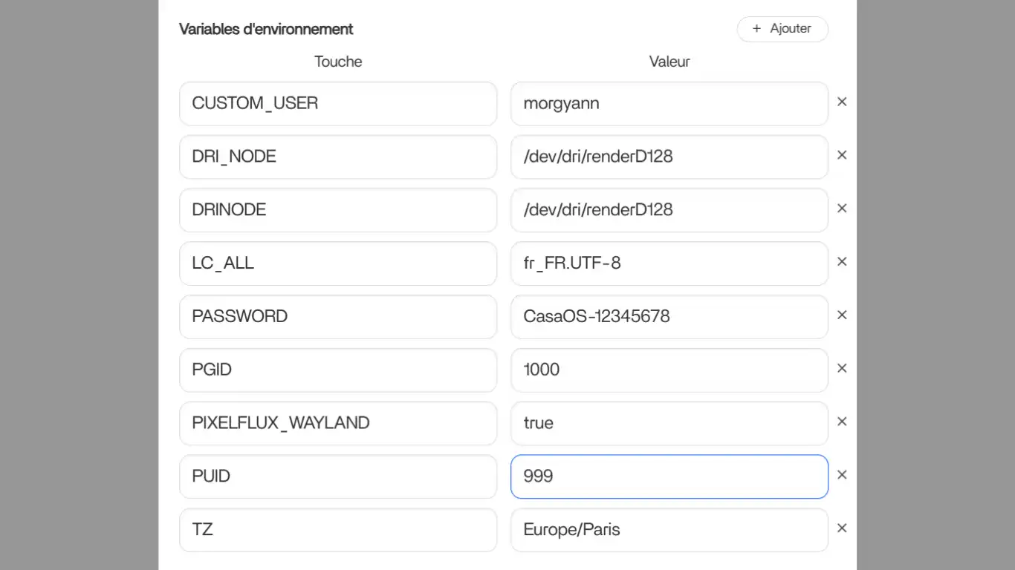
Task: Click the DRINODE key input field
Action: coord(337,210)
